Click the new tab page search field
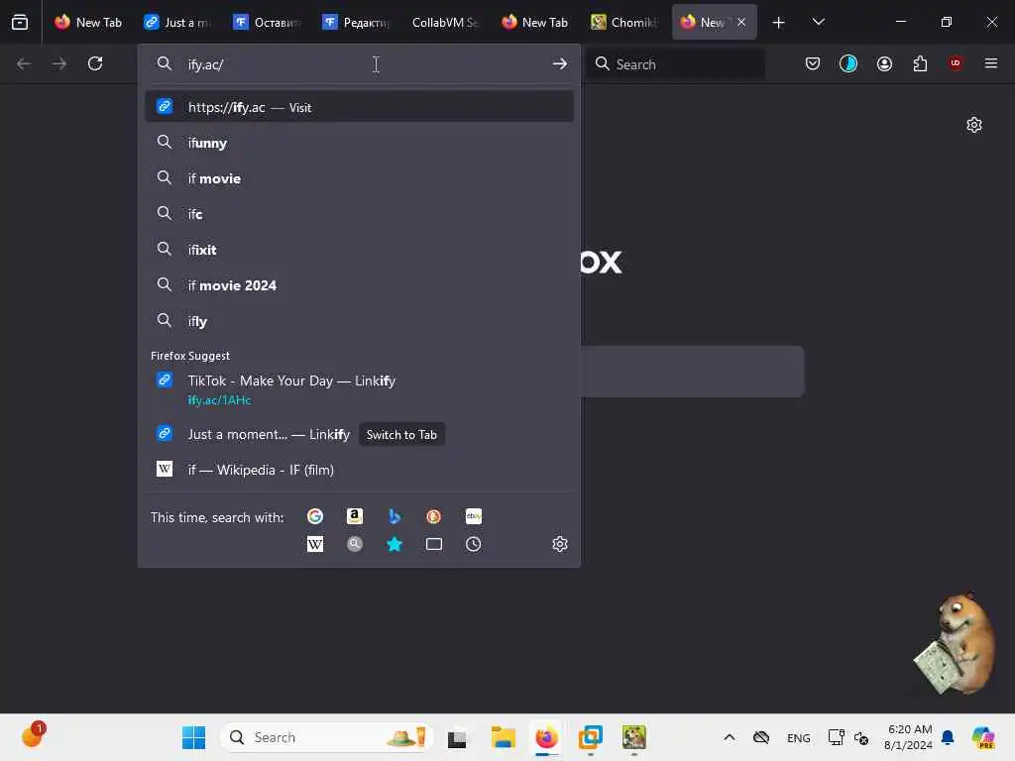The width and height of the screenshot is (1015, 761). 693,372
